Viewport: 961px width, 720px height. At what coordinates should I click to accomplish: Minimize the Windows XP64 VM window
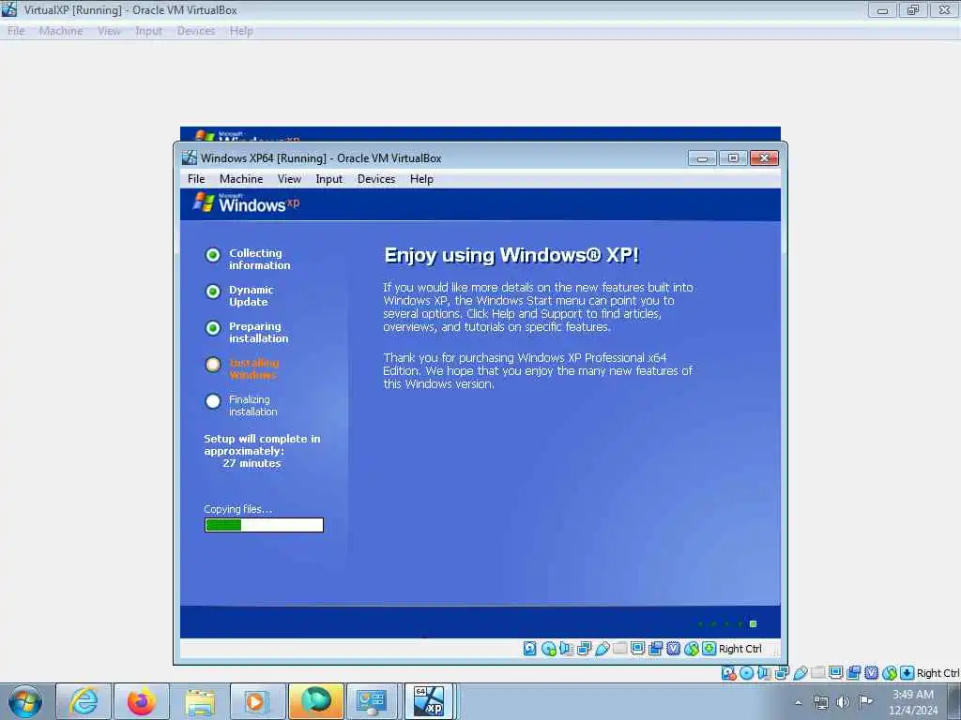click(x=702, y=158)
